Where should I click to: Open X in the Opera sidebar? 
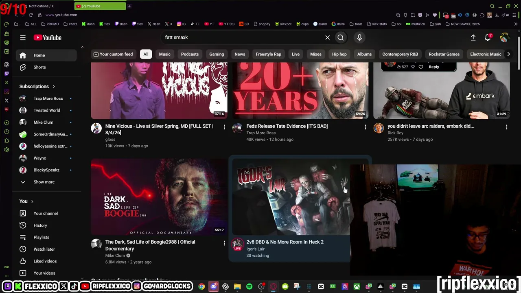coord(7,101)
